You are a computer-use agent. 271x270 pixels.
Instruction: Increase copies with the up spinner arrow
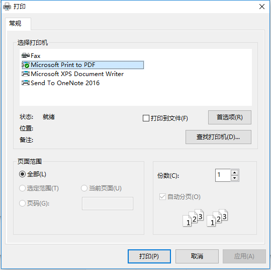point(234,172)
